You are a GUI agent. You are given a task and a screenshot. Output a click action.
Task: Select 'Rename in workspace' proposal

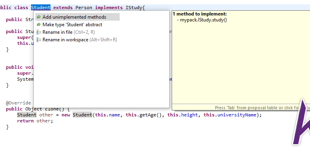79,40
